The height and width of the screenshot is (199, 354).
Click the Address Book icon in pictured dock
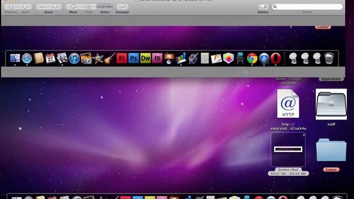pos(39,58)
